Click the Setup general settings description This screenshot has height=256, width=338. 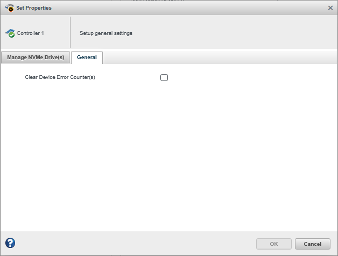106,33
